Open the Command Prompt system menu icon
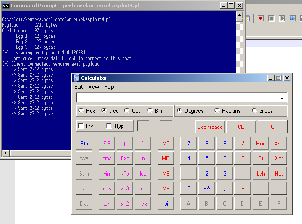Viewport: 302px width, 224px height. coord(6,6)
